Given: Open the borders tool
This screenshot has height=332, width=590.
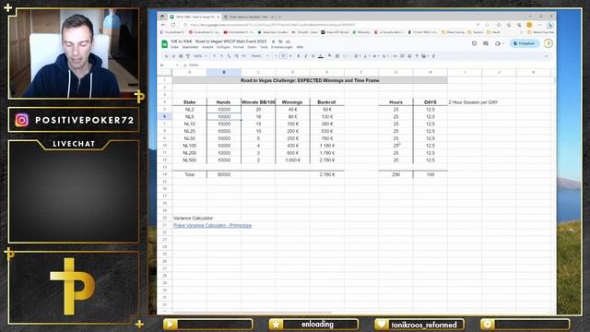Looking at the screenshot, I should coord(337,56).
